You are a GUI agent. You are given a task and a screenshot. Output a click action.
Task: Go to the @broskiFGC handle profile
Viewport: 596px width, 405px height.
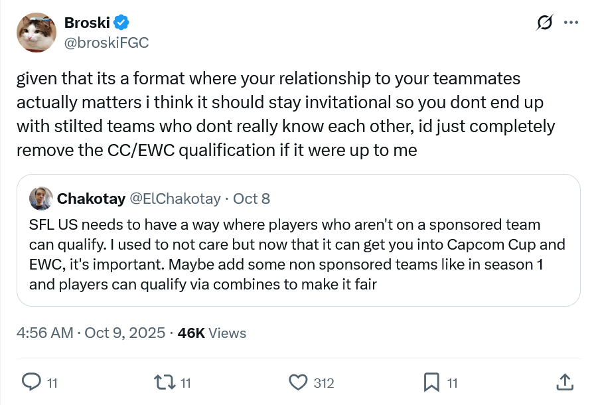[x=106, y=42]
